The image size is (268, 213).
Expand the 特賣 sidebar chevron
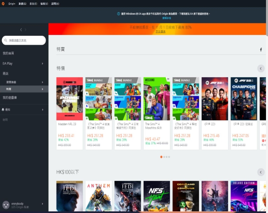pyautogui.click(x=42, y=89)
